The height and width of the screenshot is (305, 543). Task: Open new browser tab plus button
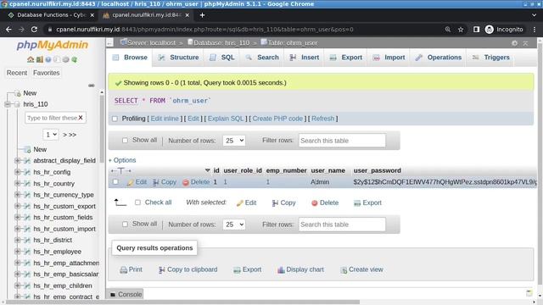[202, 15]
